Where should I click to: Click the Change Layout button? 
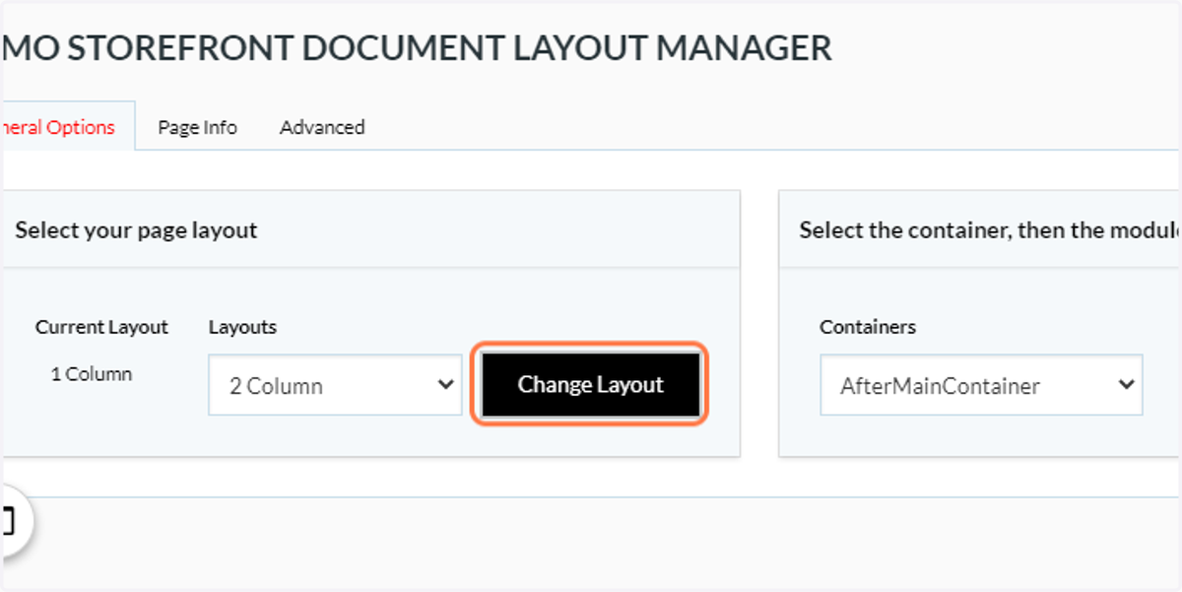tap(591, 384)
